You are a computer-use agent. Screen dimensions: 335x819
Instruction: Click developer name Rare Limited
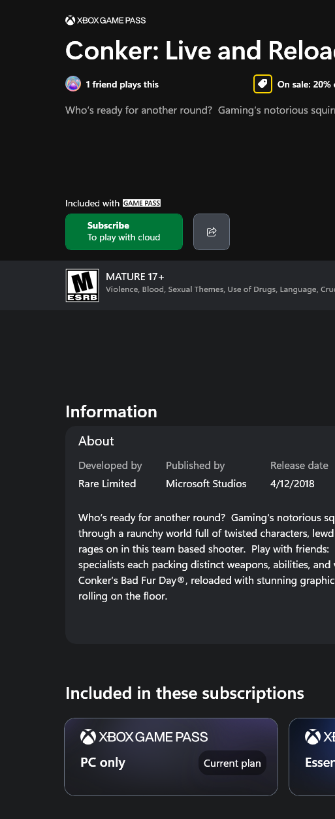107,484
